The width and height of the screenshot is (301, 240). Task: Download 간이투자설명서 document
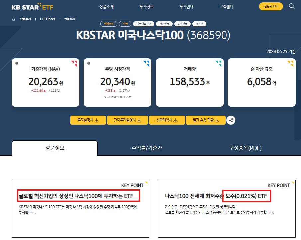(x=127, y=120)
